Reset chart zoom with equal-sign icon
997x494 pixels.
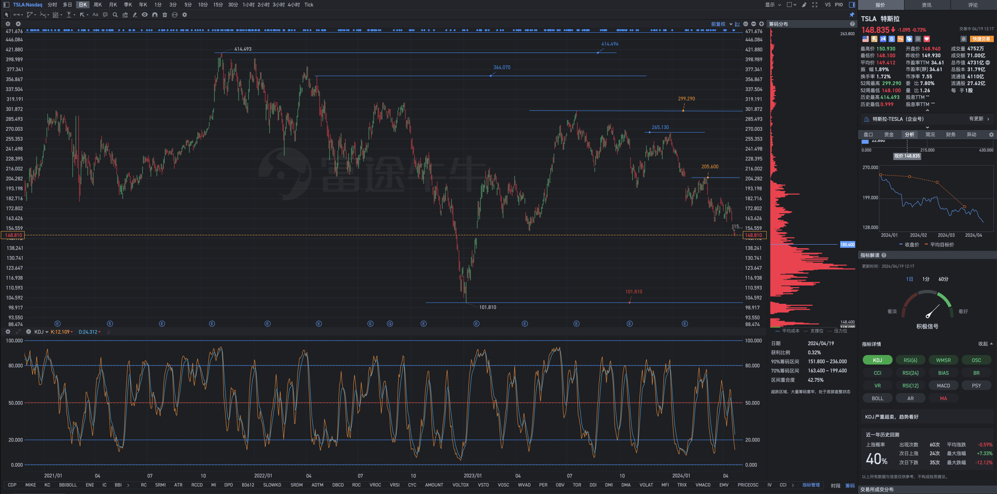(x=746, y=24)
